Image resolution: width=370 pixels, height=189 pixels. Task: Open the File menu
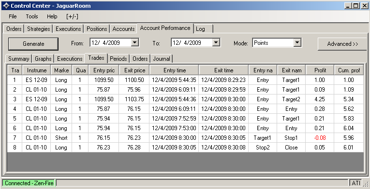click(13, 16)
